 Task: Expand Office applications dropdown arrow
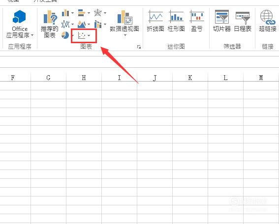pyautogui.click(x=32, y=35)
